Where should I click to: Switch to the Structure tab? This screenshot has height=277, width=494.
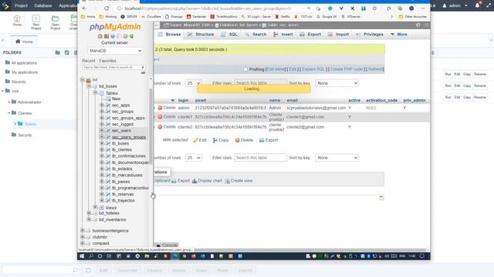pos(201,34)
